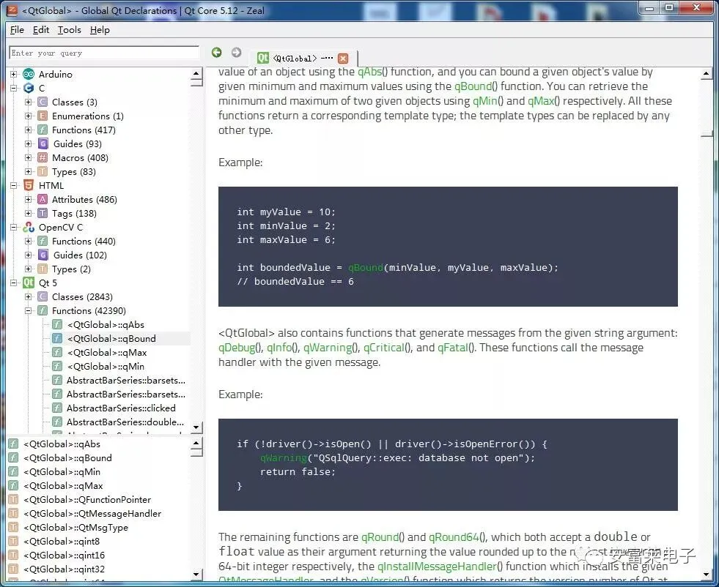This screenshot has height=587, width=719.
Task: Follow the qAbs() link in the text
Action: pos(373,72)
